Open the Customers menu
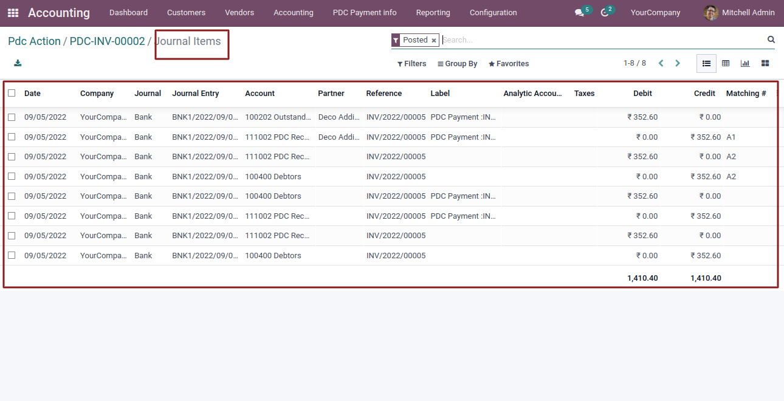784x401 pixels. click(x=186, y=13)
